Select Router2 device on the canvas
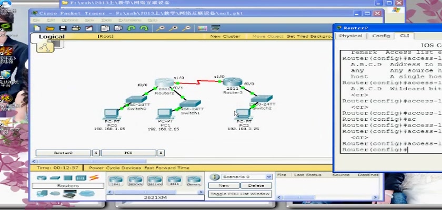This screenshot has width=442, height=210. tap(164, 82)
